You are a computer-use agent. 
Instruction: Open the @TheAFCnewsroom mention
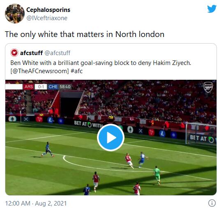tap(39, 71)
